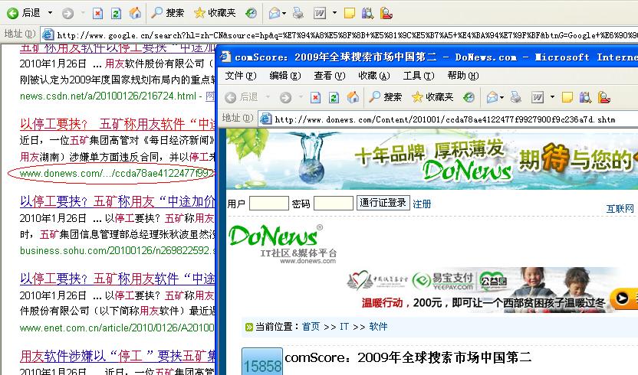This screenshot has height=375, width=638.
Task: Open 工具(T) menu in DoNews window
Action: [418, 76]
